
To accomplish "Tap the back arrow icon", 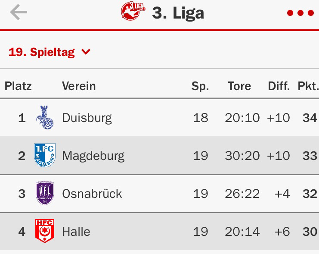I will [19, 12].
